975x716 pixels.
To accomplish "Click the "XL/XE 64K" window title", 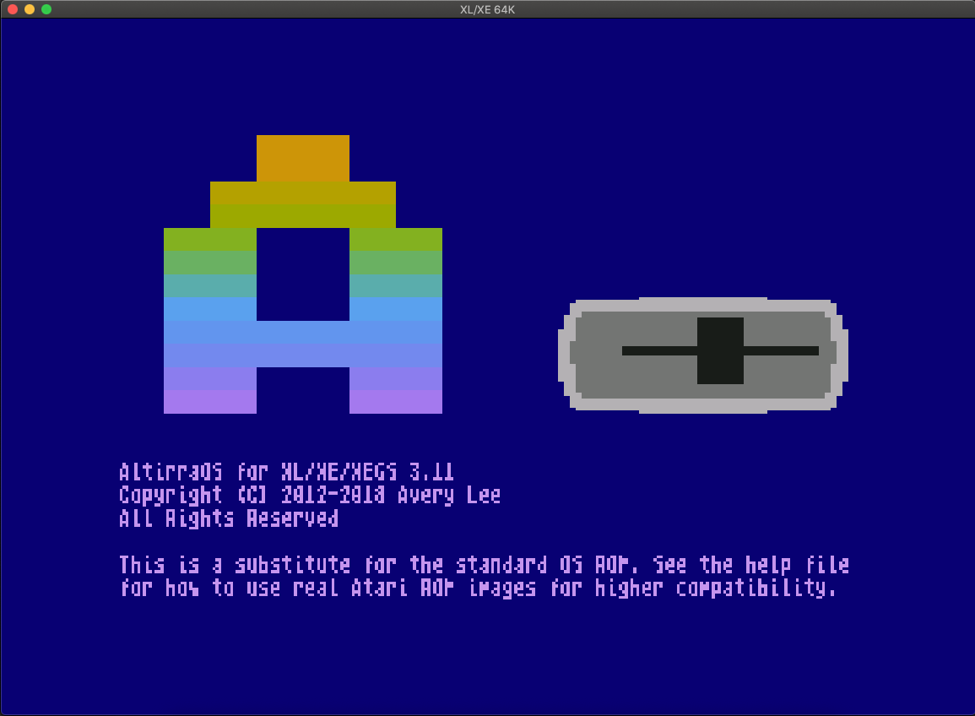I will (488, 8).
